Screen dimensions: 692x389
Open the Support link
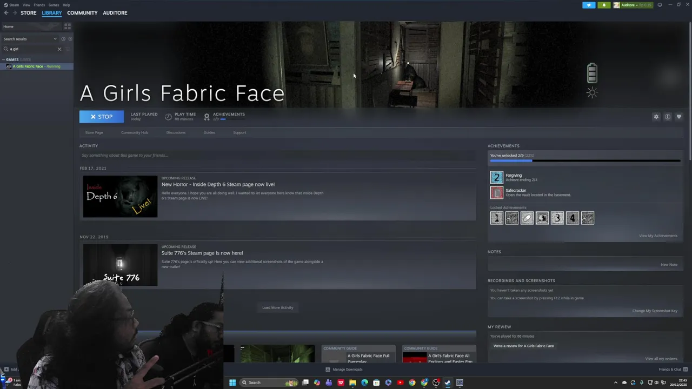pyautogui.click(x=239, y=132)
